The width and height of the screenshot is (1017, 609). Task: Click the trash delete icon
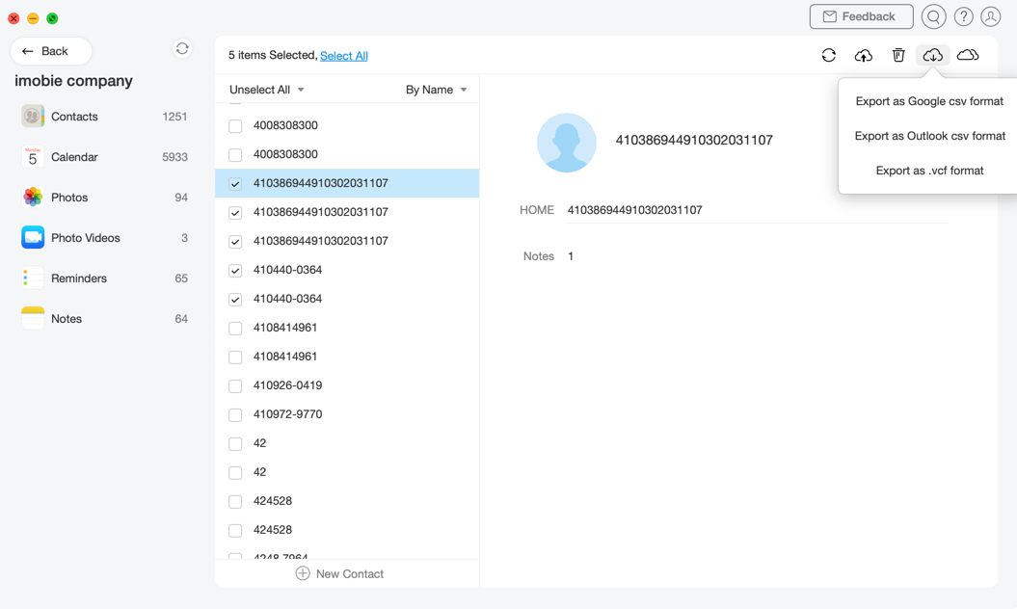(897, 56)
